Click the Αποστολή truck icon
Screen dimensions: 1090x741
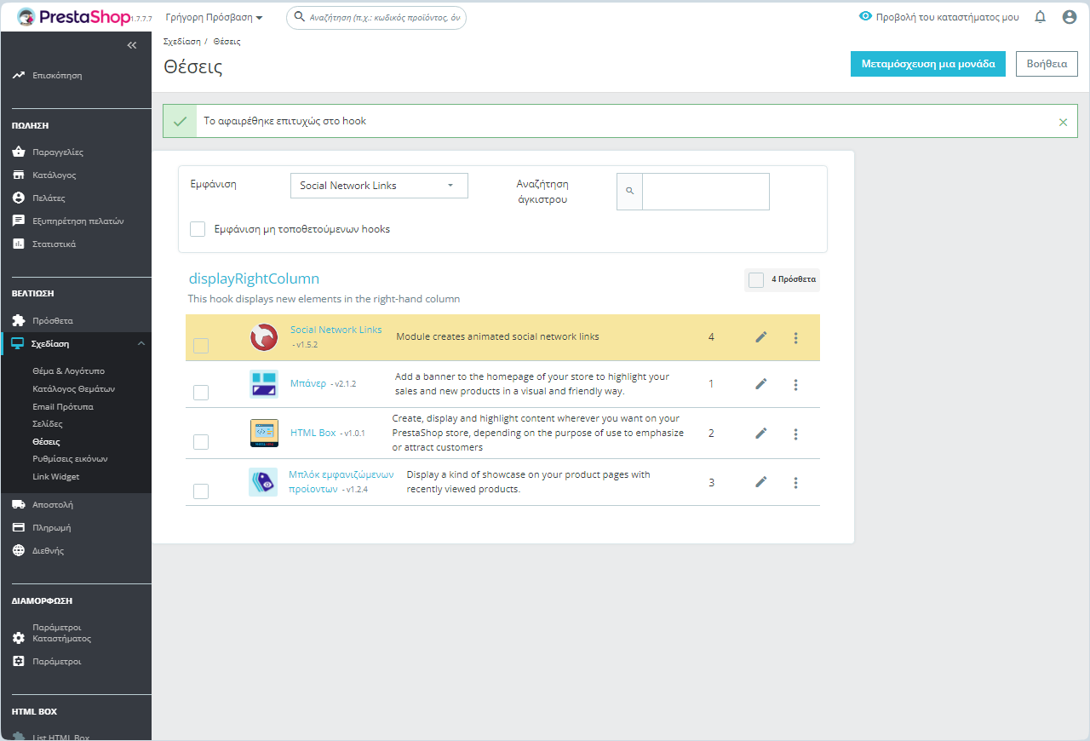pos(19,504)
